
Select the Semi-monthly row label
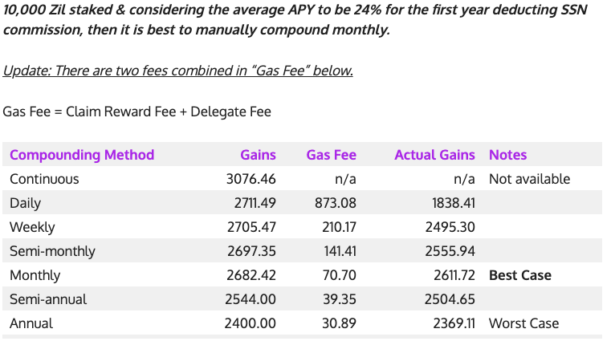[52, 251]
